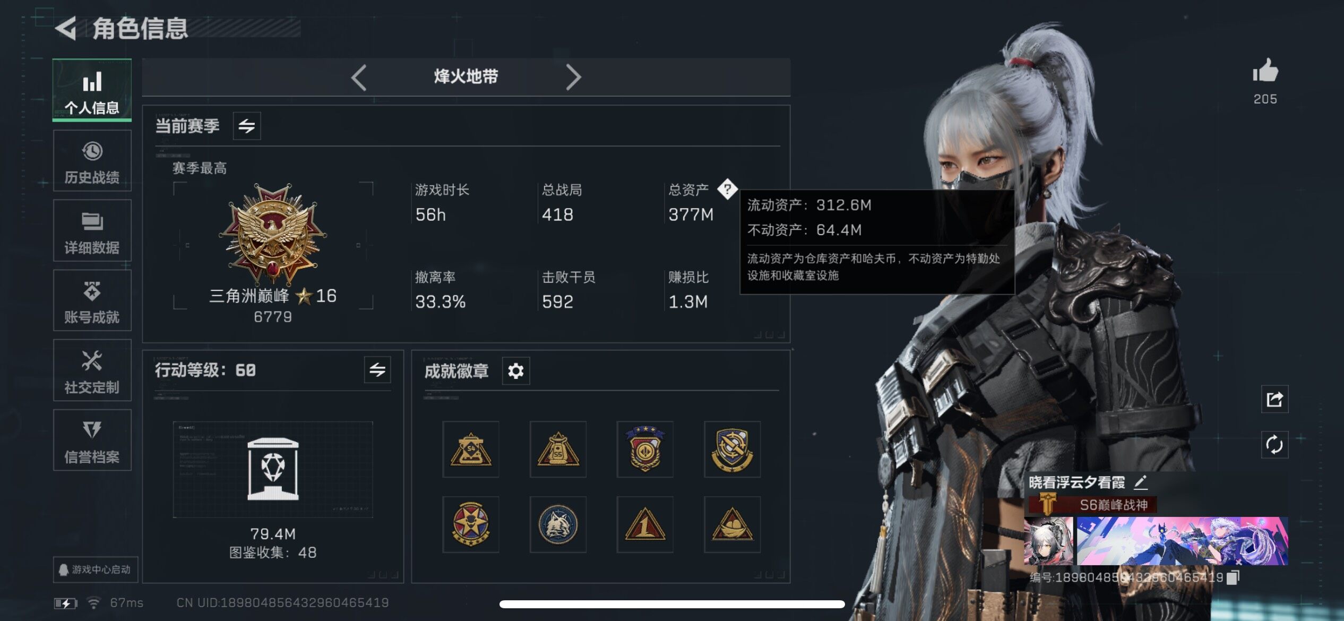Go to the previous mode with left chevron
This screenshot has height=621, width=1344.
(359, 77)
